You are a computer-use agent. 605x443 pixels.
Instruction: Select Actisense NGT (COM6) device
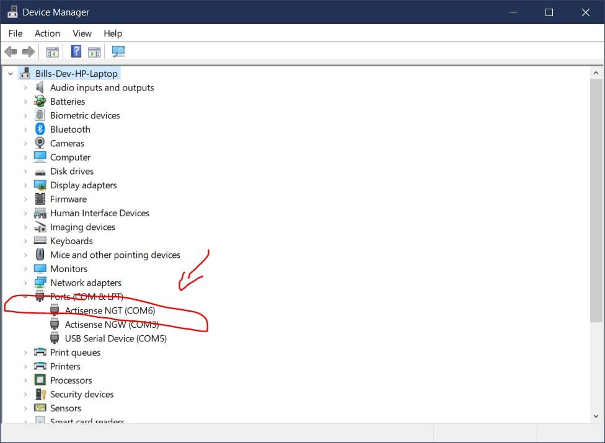click(x=110, y=310)
